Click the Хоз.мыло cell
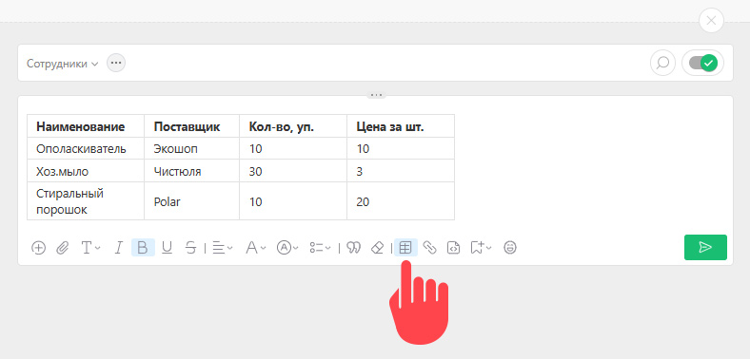 pos(86,171)
